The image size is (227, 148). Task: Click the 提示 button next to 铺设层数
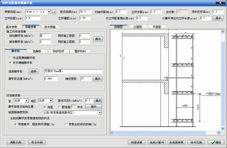[98, 79]
